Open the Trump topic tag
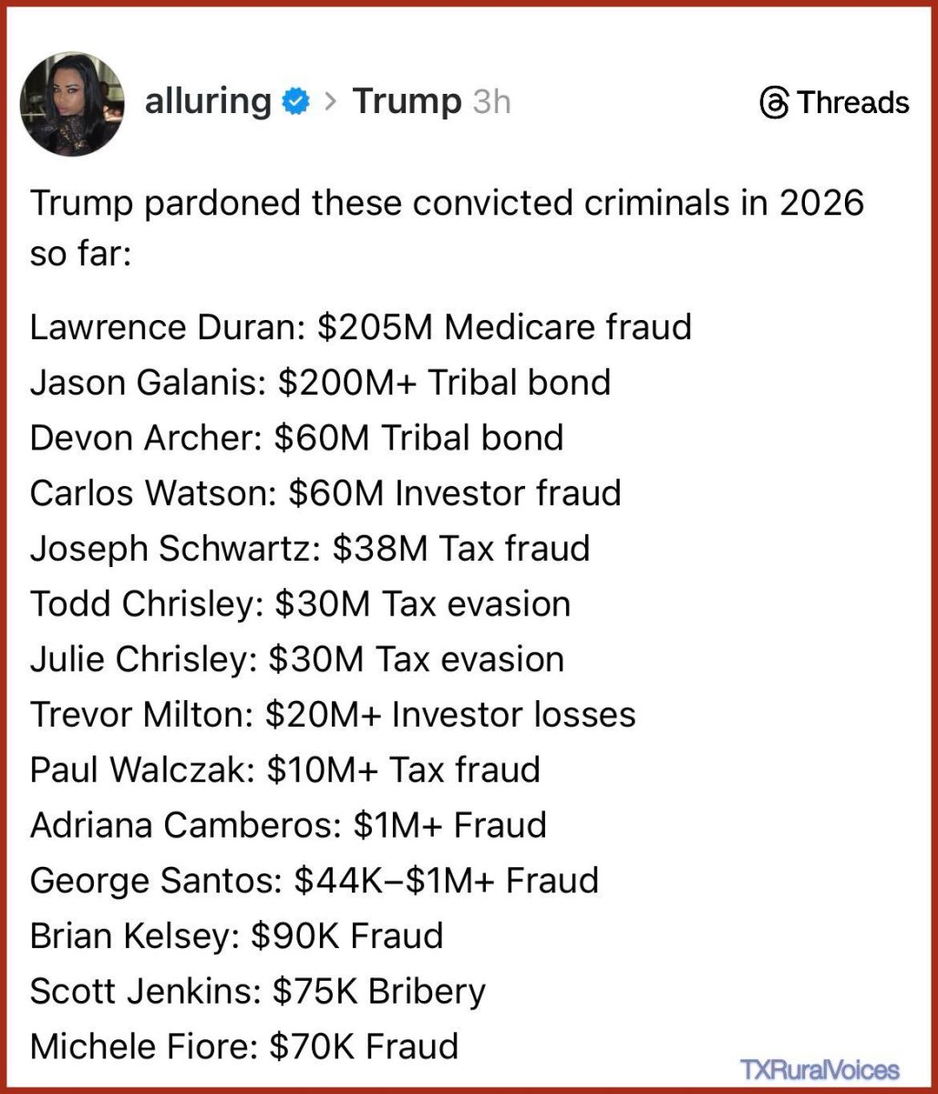The width and height of the screenshot is (938, 1094). (407, 101)
